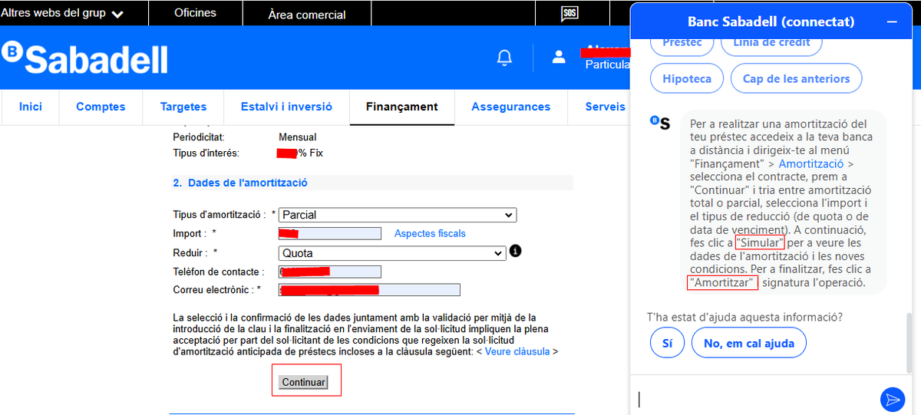Open the Tipus d'amortització dropdown
Screen dimensions: 921x415
coord(398,215)
